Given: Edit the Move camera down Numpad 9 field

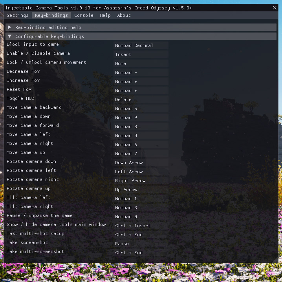Looking at the screenshot, I should click(x=141, y=117).
